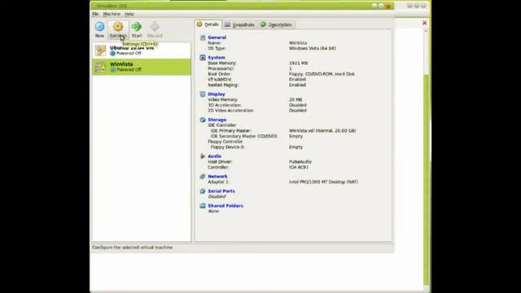
Task: Switch to the Snapshots tab
Action: click(239, 24)
